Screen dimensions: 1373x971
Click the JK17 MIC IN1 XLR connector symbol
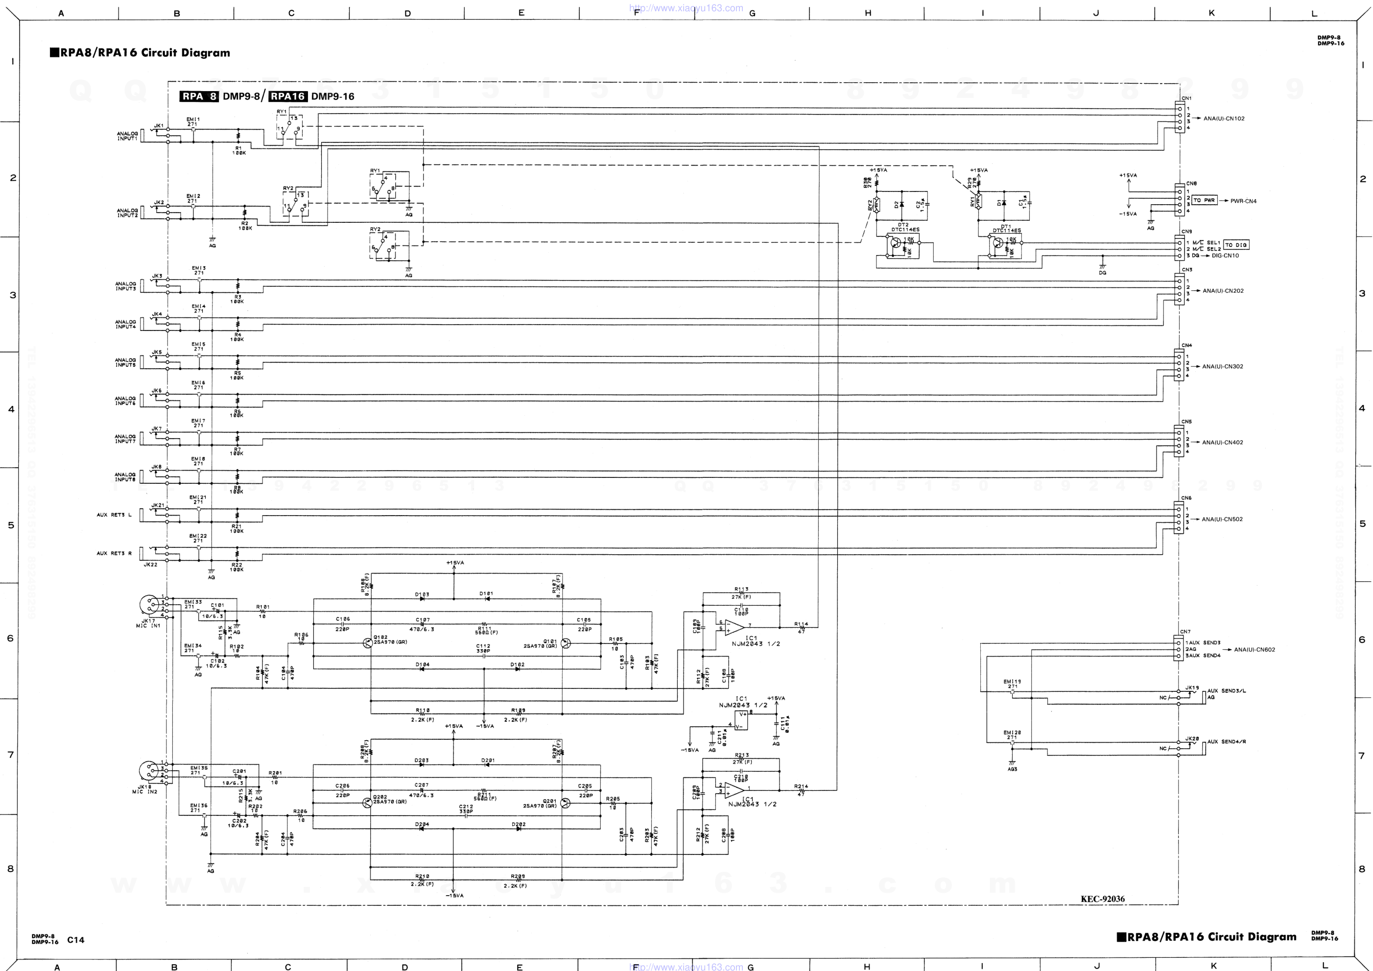pyautogui.click(x=149, y=604)
